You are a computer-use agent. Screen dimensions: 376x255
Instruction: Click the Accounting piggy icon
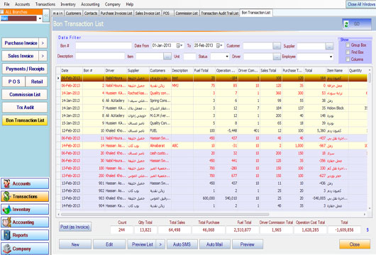(x=6, y=222)
